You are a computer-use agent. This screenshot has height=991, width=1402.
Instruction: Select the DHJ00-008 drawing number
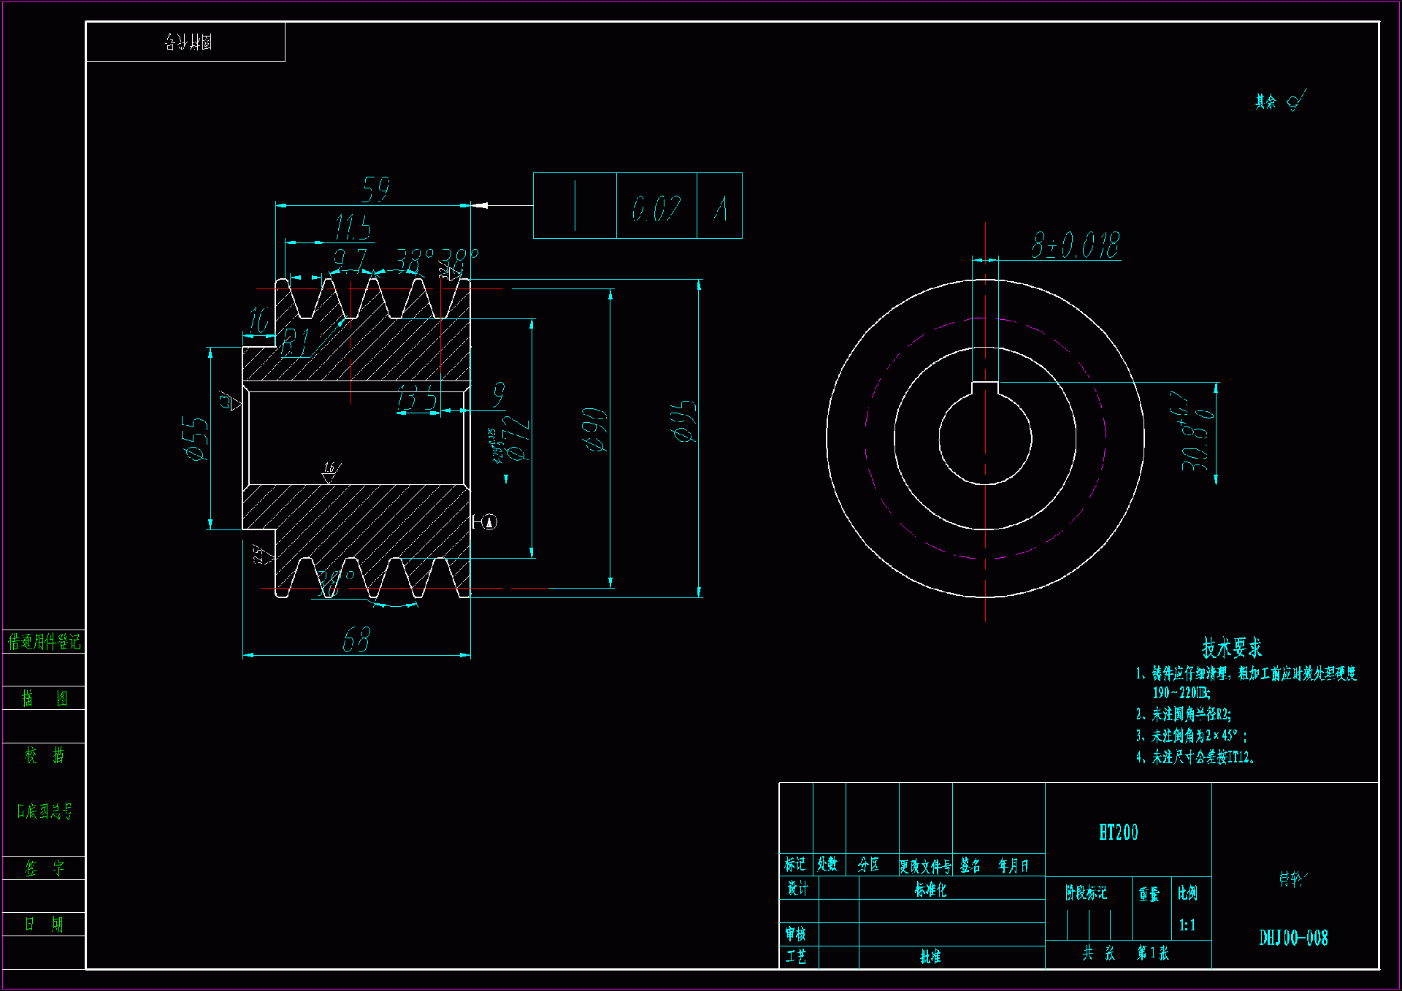pos(1293,938)
